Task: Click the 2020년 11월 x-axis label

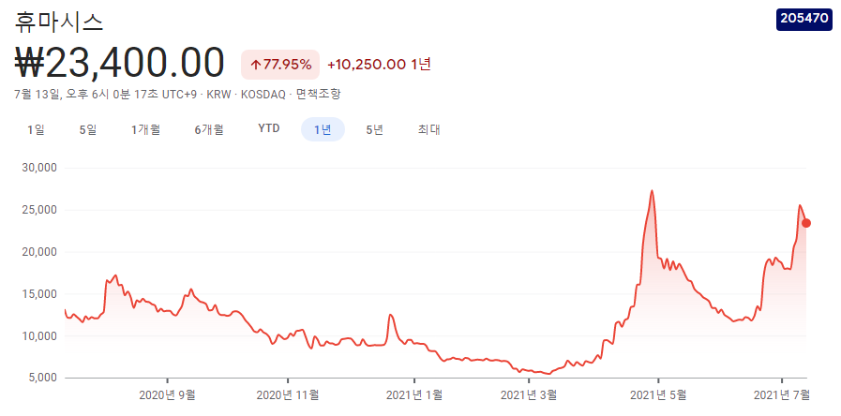Action: pyautogui.click(x=288, y=395)
